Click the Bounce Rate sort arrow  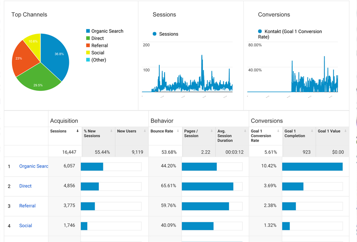coord(178,131)
